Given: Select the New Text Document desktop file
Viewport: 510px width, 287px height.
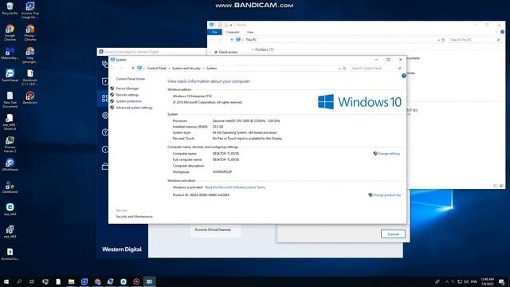Looking at the screenshot, I should (10, 99).
